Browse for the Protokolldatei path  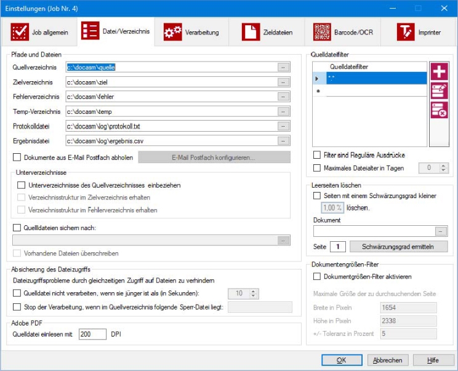pyautogui.click(x=283, y=126)
